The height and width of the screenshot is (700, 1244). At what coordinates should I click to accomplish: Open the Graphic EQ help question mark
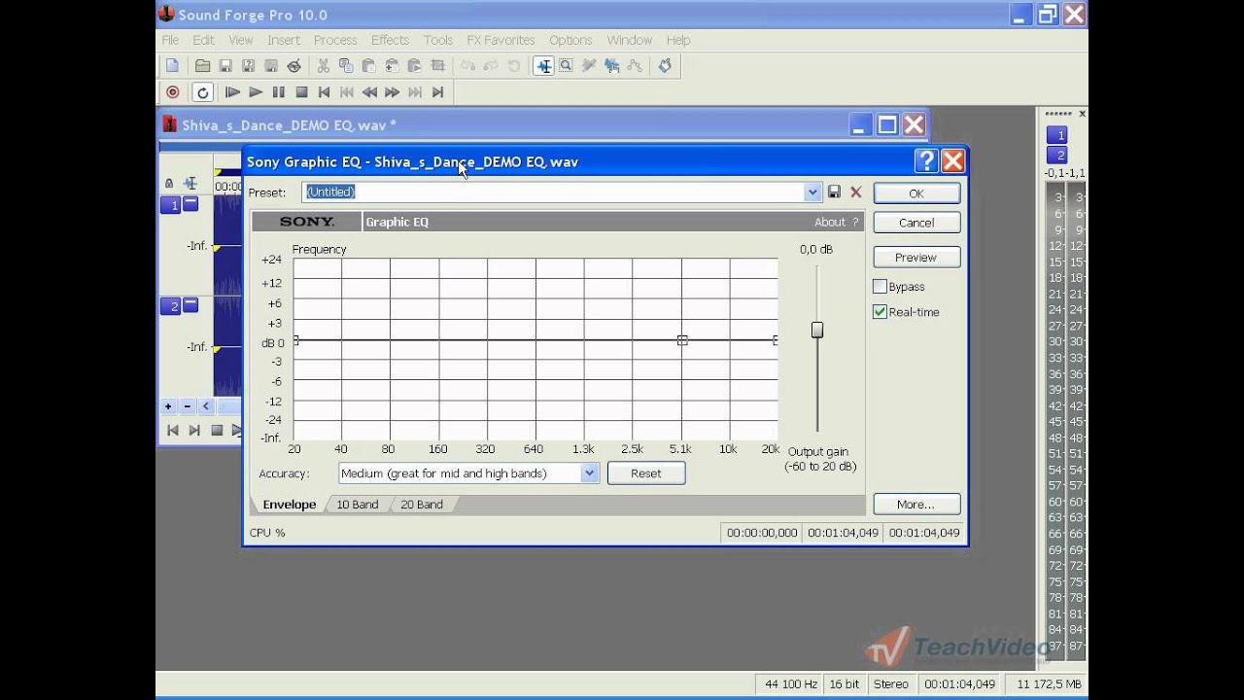tap(855, 222)
